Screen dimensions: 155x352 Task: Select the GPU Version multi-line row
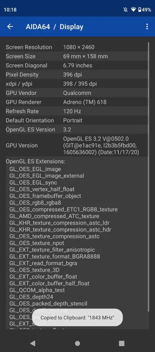(x=77, y=145)
